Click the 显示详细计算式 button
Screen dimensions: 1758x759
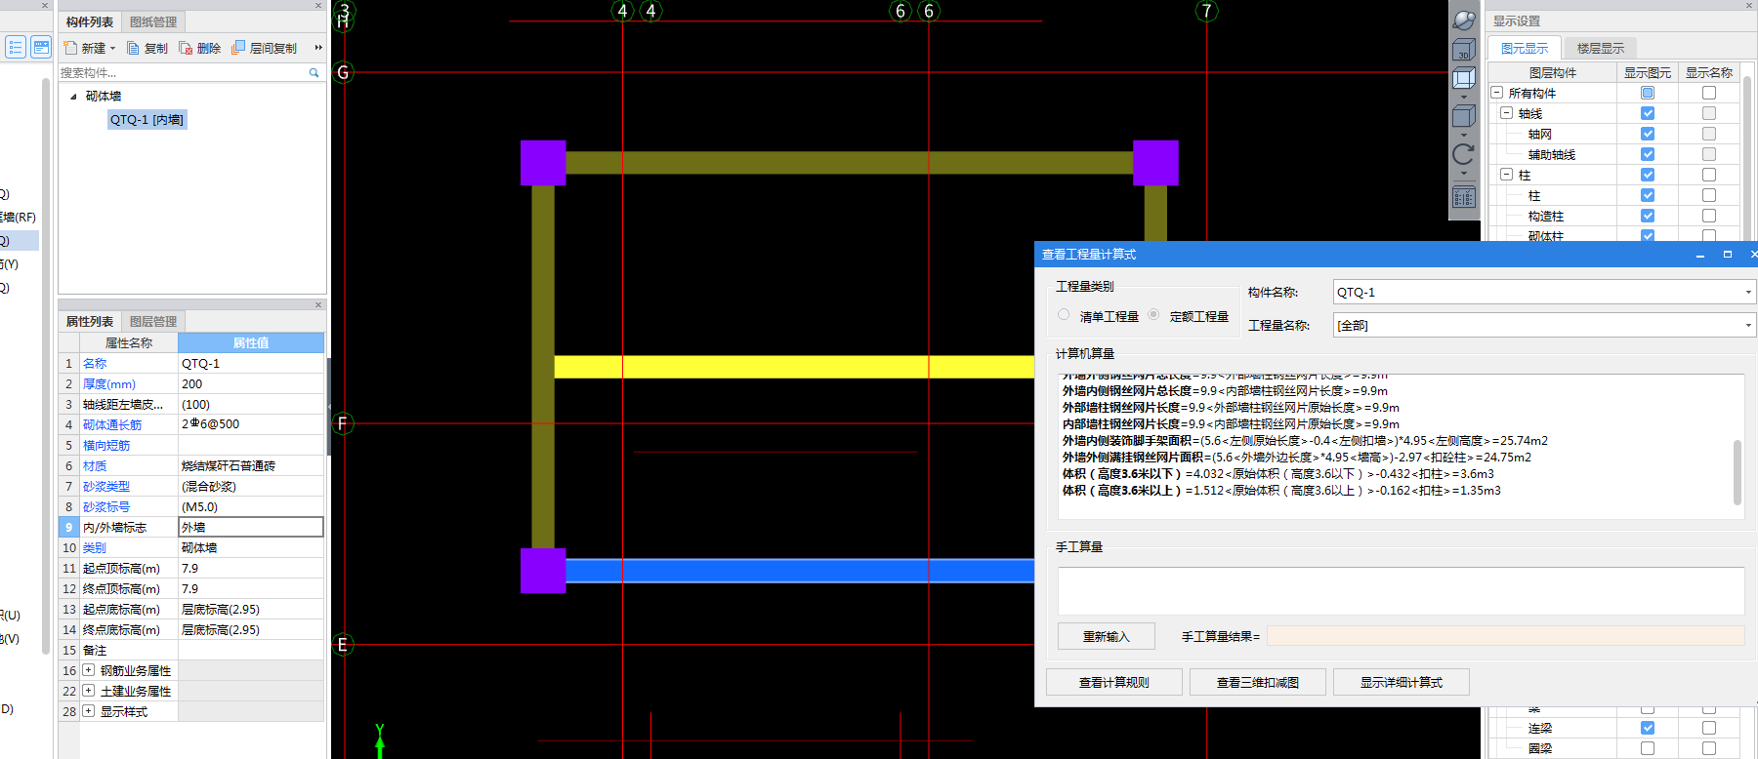(x=1402, y=682)
